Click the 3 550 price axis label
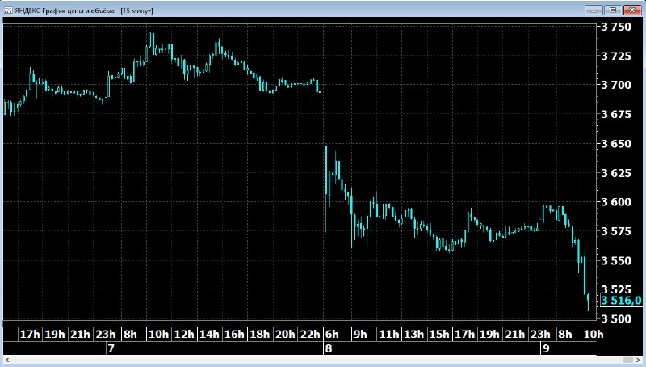Screen dimensions: 646x367 [616, 260]
